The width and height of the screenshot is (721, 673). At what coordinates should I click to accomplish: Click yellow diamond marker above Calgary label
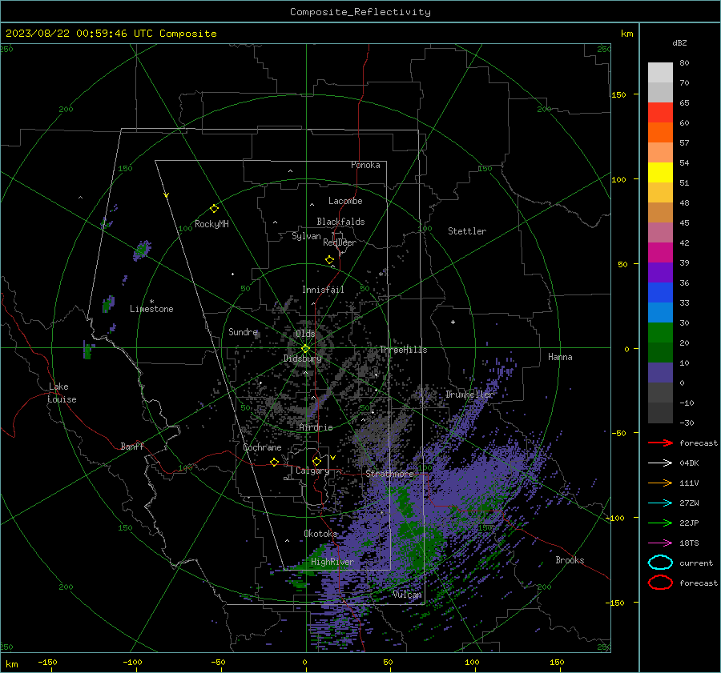(x=316, y=461)
